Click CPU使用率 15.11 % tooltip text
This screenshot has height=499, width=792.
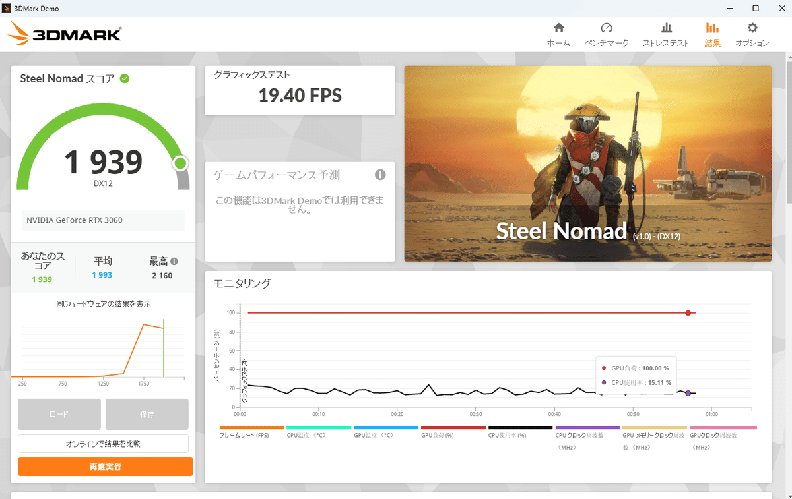[x=642, y=382]
